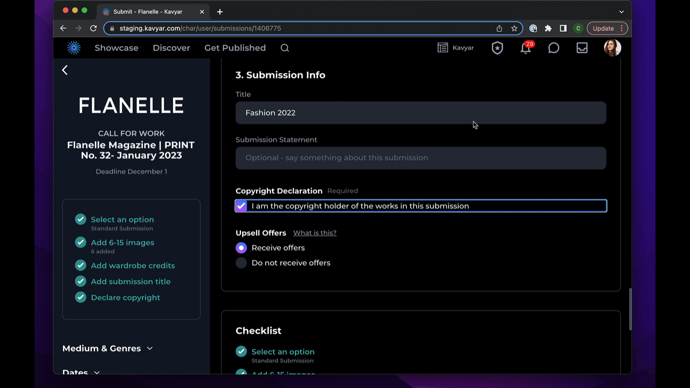The image size is (690, 388).
Task: Click the Kavyar starburst logo
Action: [74, 48]
